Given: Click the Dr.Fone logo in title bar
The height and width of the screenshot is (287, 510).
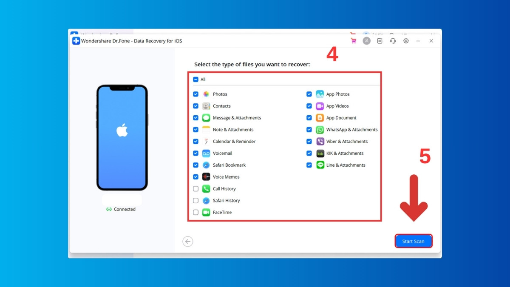Looking at the screenshot, I should coord(76,41).
